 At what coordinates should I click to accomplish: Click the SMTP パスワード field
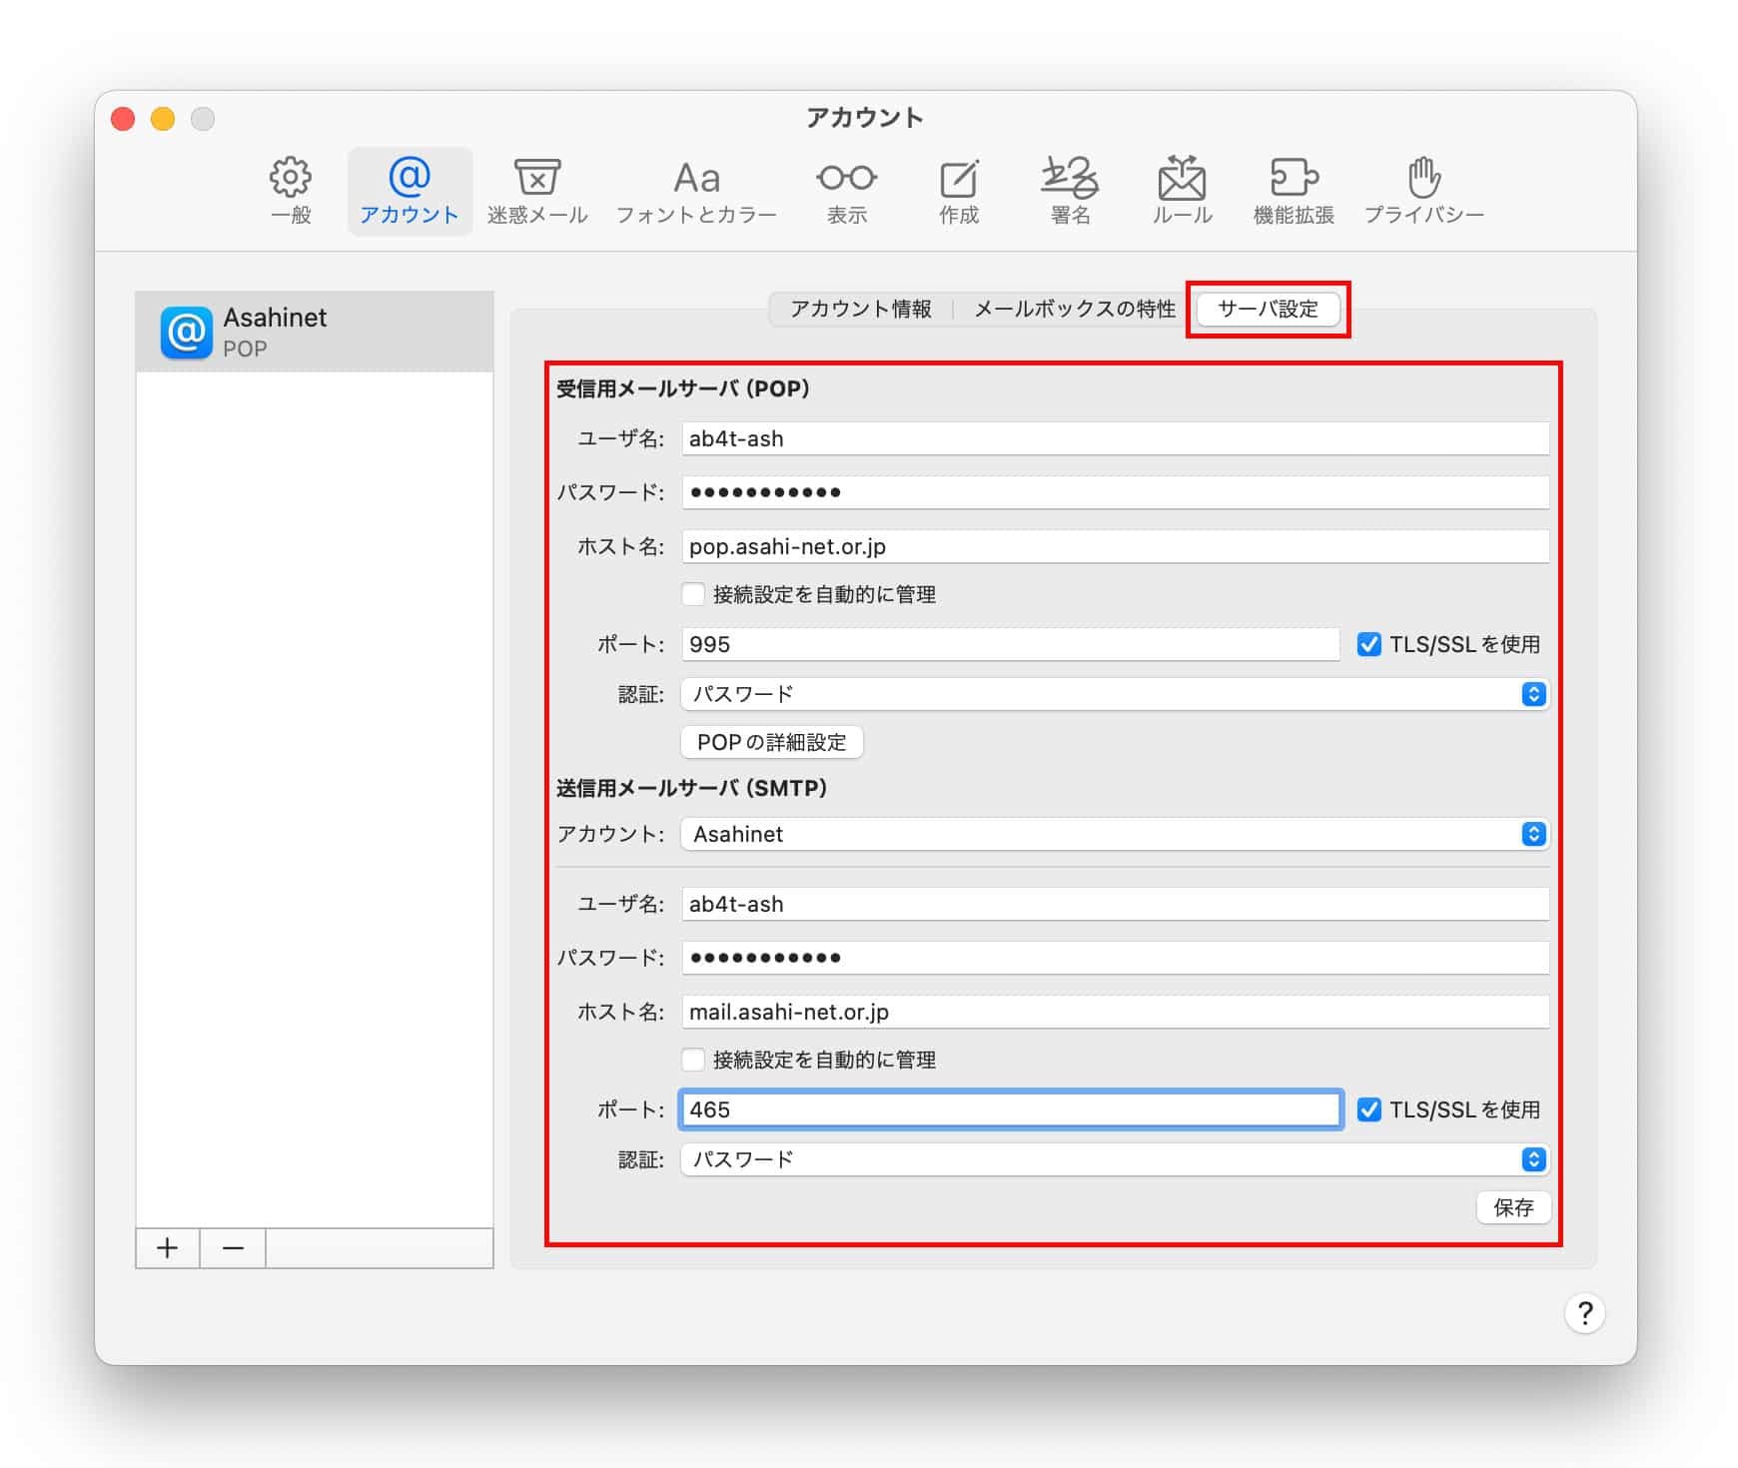tap(1116, 958)
